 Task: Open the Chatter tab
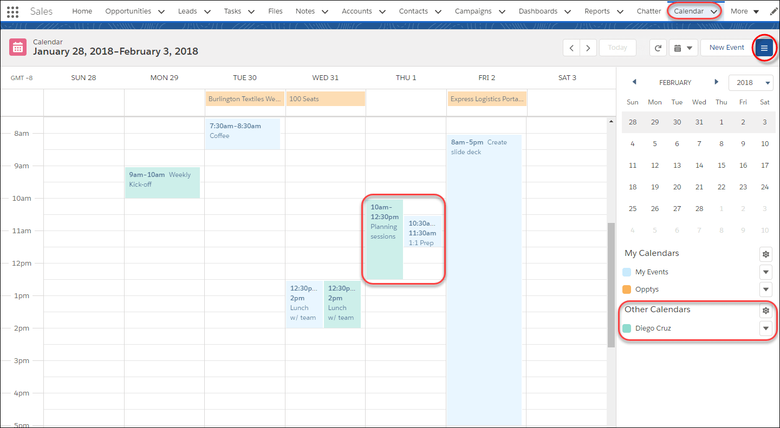pyautogui.click(x=649, y=11)
